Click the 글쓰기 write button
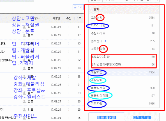 click(78, 7)
